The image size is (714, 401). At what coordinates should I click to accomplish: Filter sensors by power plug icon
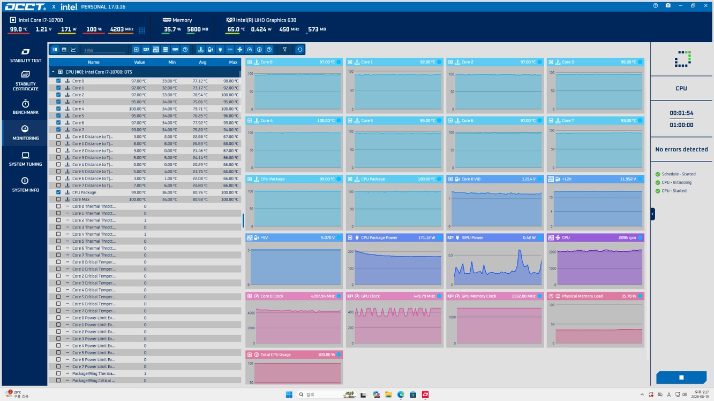click(x=220, y=50)
